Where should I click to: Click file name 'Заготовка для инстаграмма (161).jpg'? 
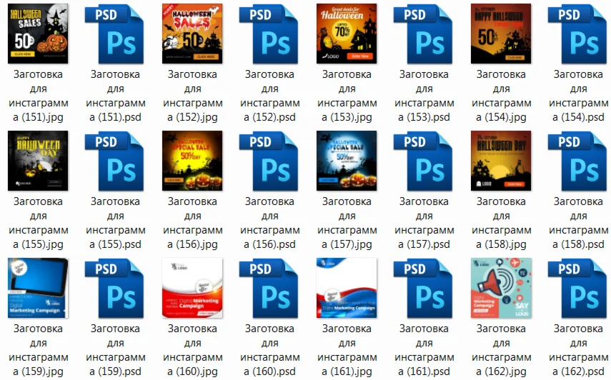tap(347, 351)
